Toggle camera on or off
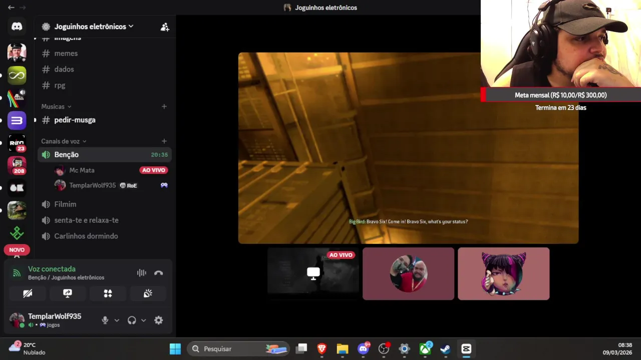 (28, 293)
